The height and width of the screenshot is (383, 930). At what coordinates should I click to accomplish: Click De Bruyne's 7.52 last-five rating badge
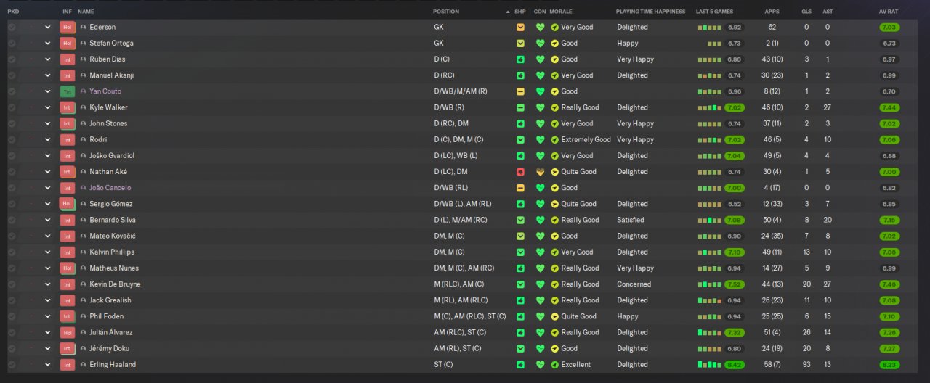click(x=735, y=284)
